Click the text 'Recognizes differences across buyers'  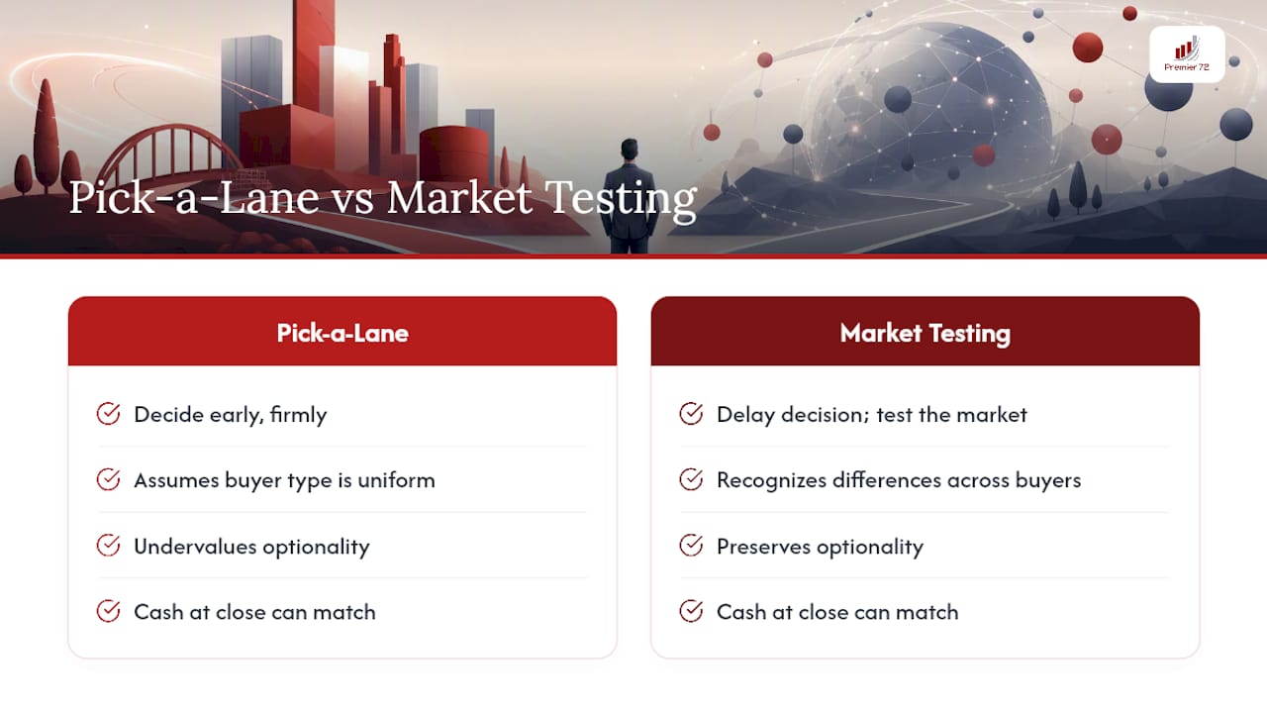pyautogui.click(x=899, y=480)
